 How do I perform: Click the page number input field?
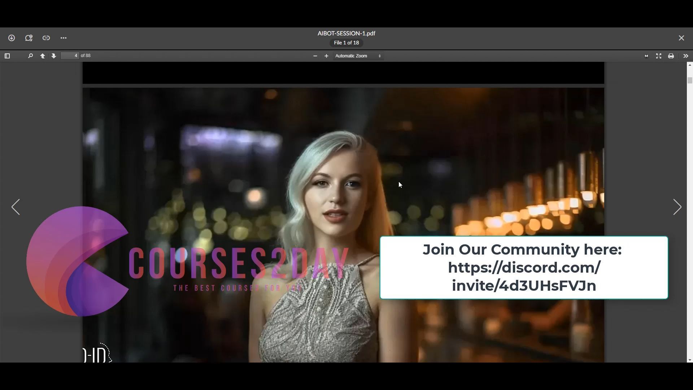coord(70,56)
